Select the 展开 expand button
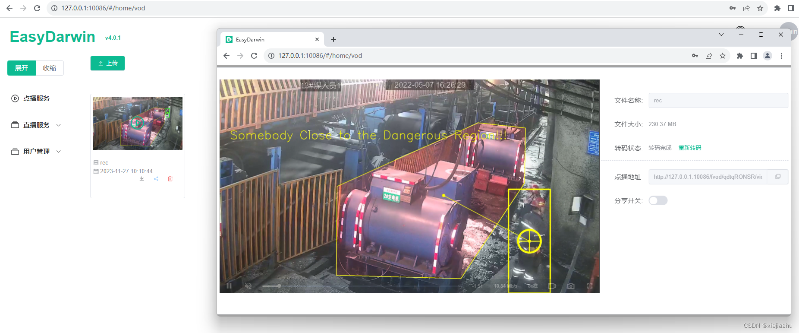Image resolution: width=799 pixels, height=333 pixels. pyautogui.click(x=22, y=68)
